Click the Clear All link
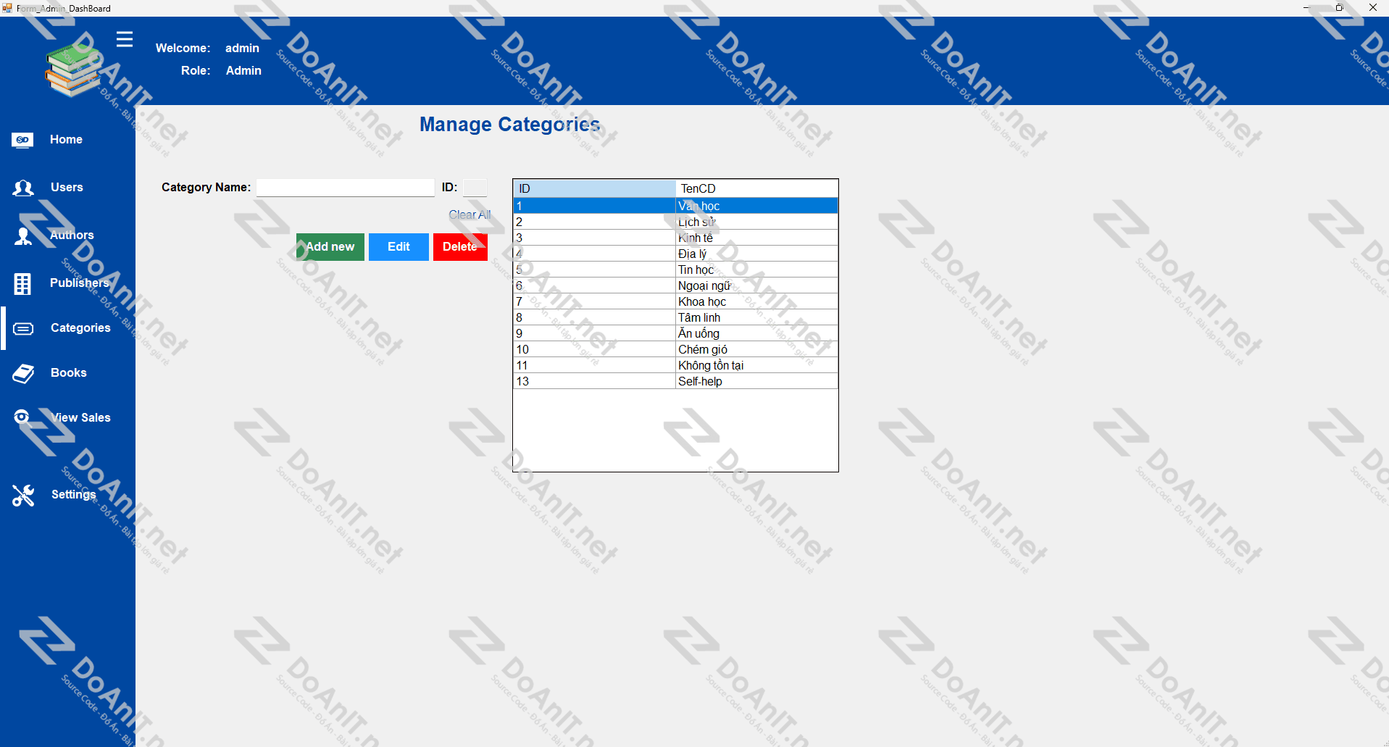This screenshot has width=1389, height=747. pos(470,214)
